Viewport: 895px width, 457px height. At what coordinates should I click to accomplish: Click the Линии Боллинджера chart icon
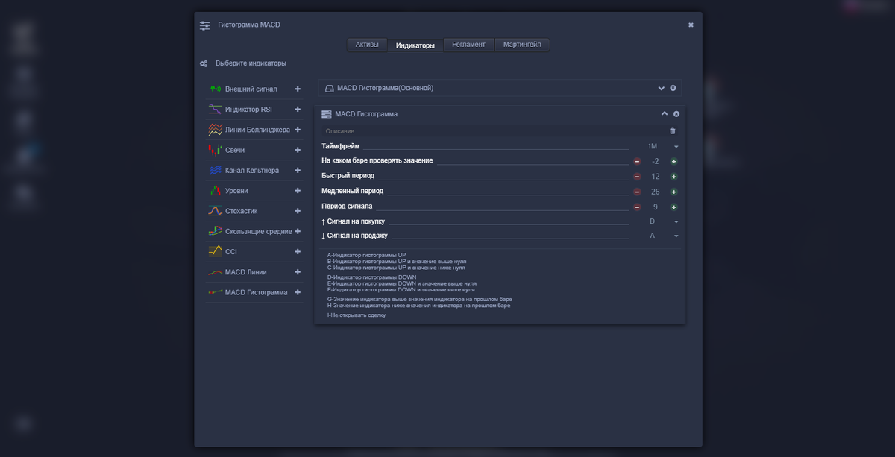pos(215,130)
